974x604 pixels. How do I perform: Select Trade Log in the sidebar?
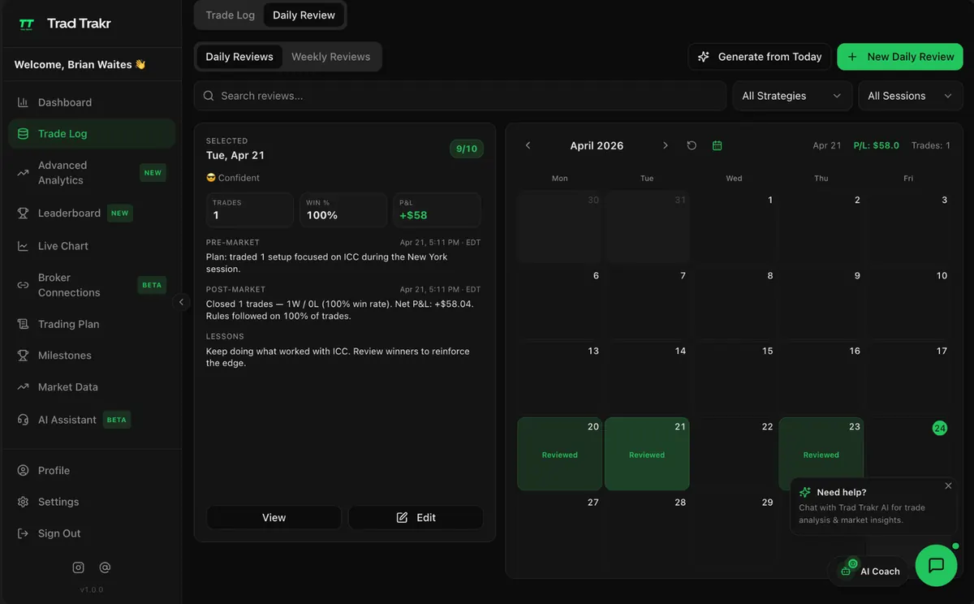pos(91,134)
